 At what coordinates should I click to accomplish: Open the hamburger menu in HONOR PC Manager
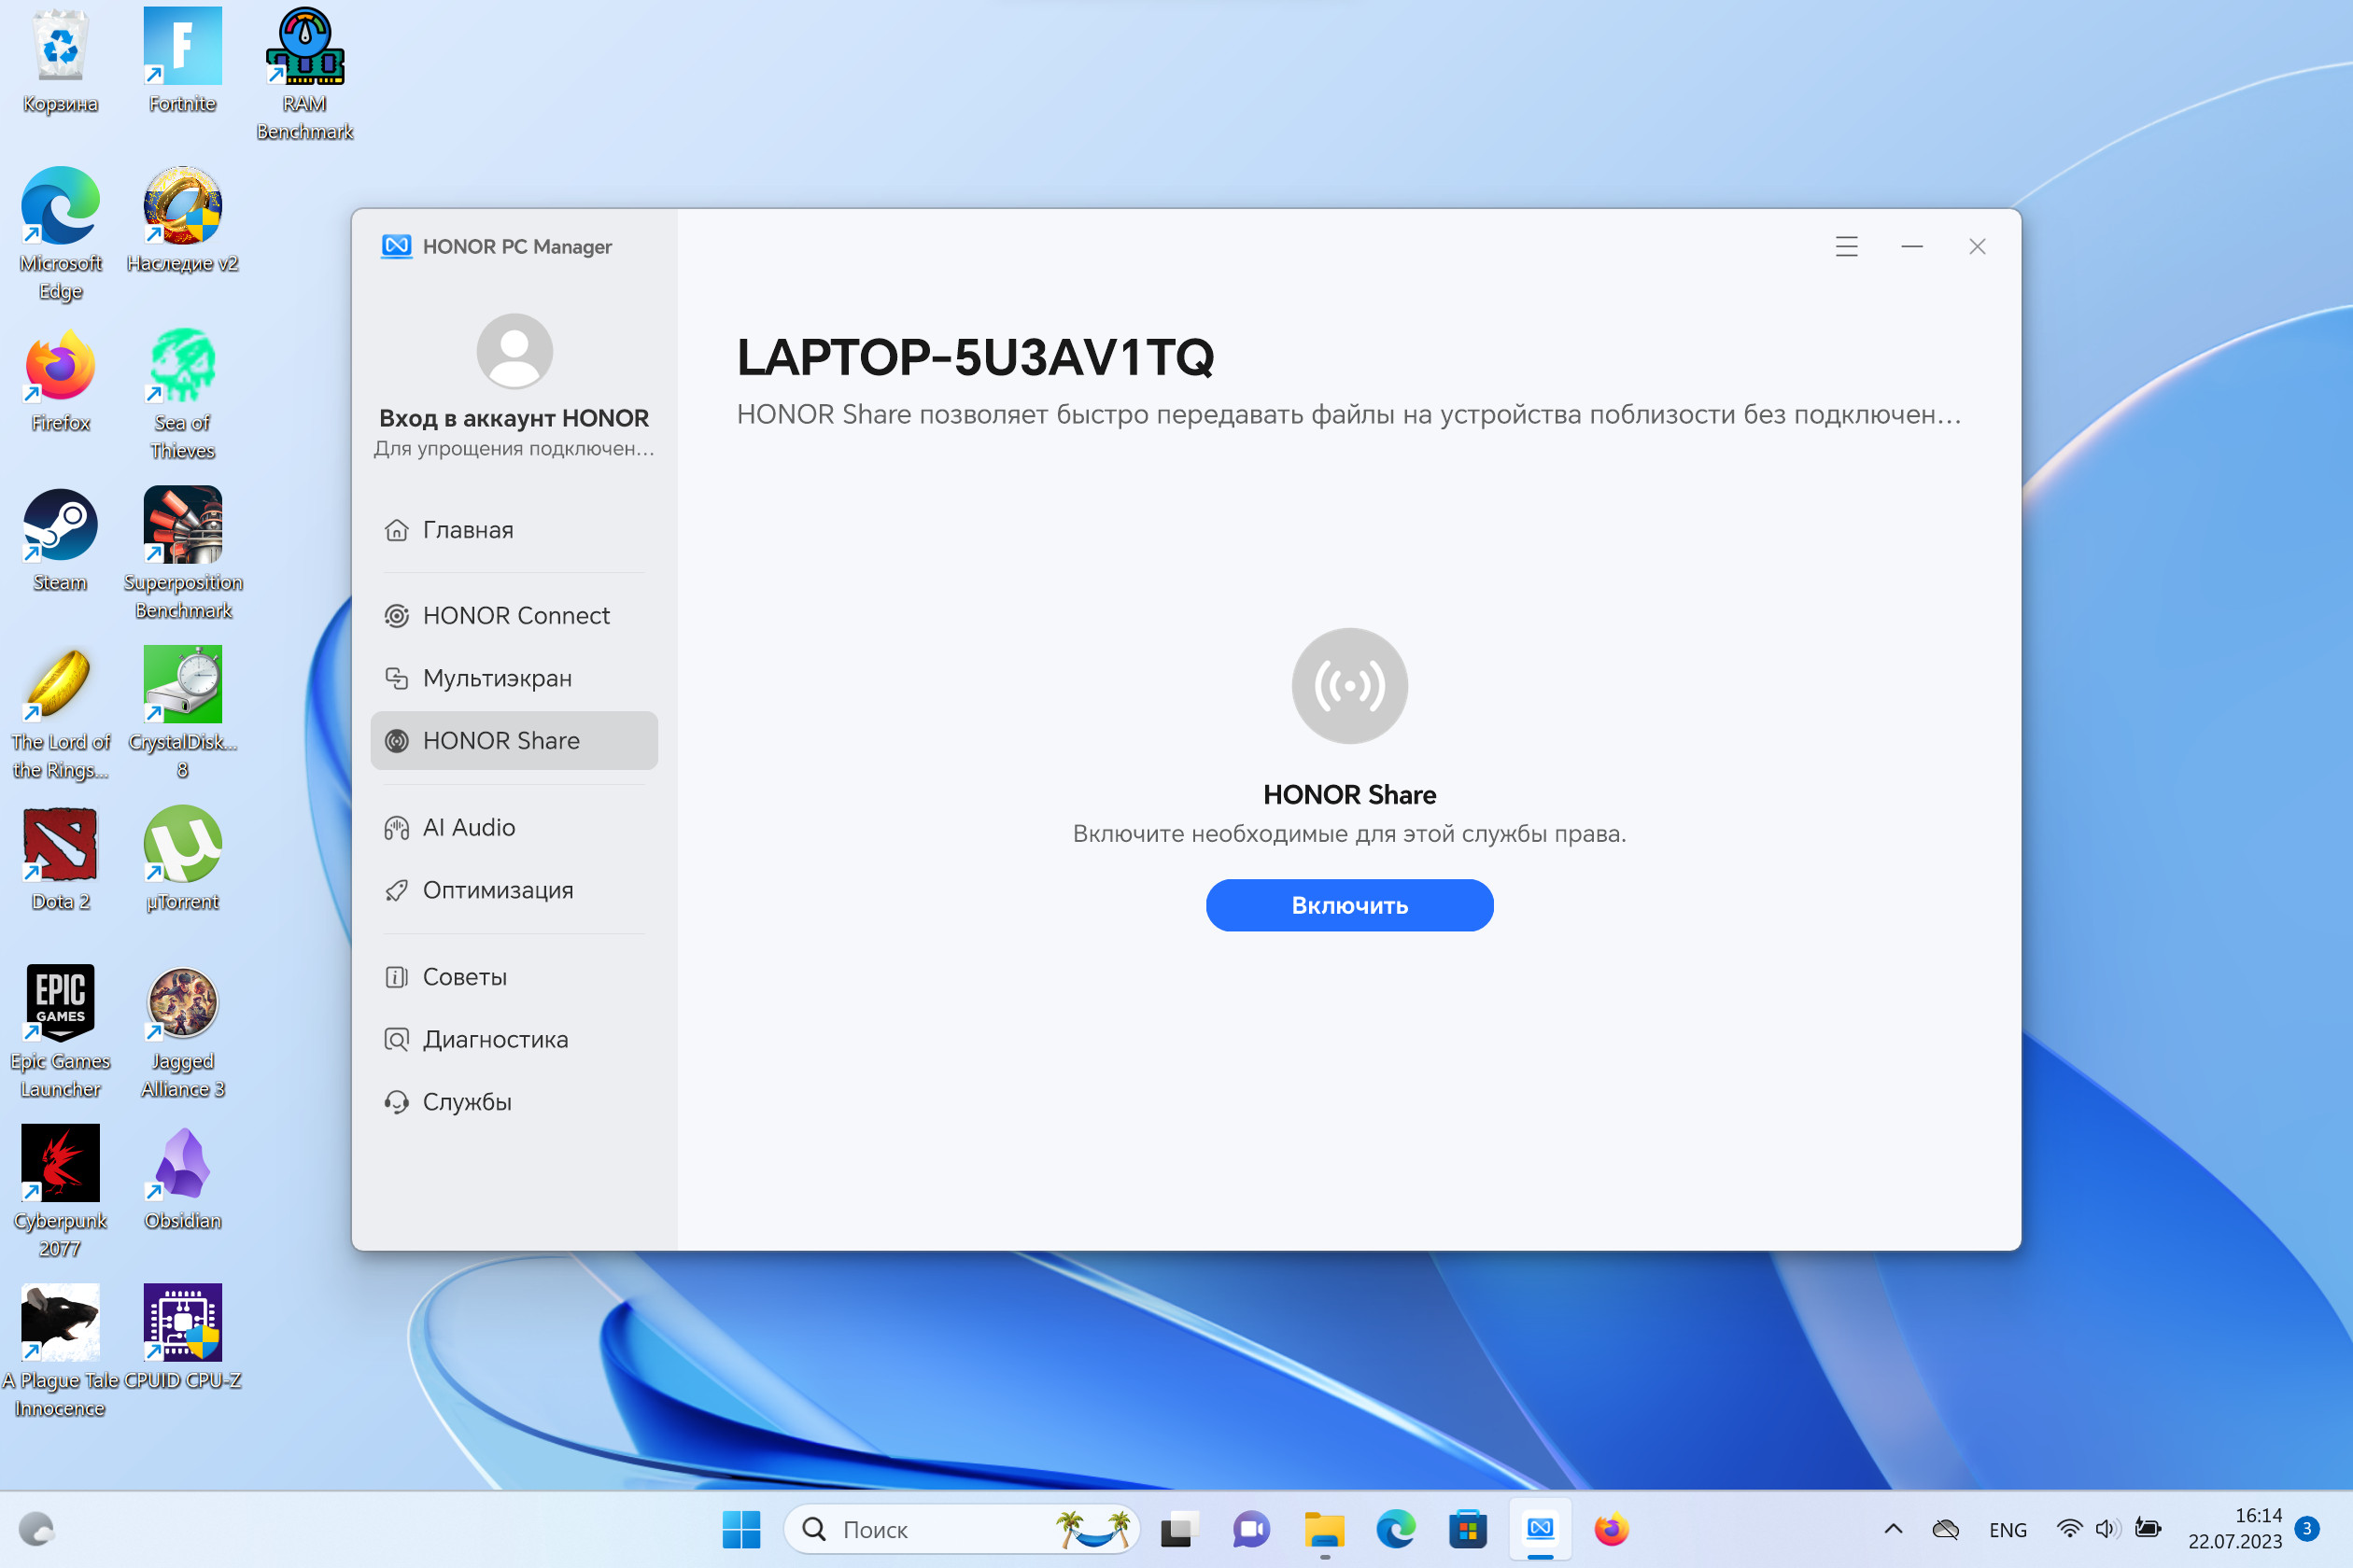(1847, 246)
